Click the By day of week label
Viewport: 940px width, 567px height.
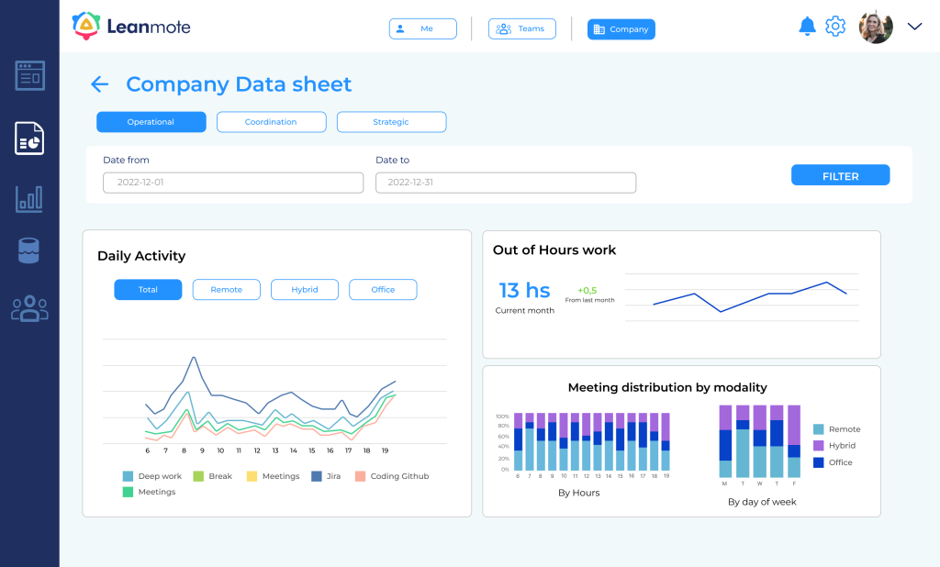[762, 502]
